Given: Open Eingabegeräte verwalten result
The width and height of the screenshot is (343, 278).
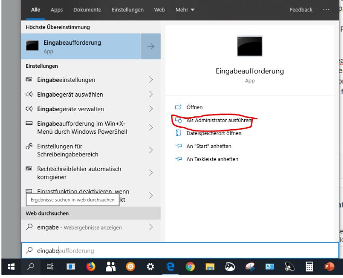Looking at the screenshot, I should (x=91, y=109).
